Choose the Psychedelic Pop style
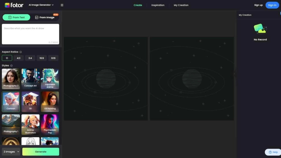Image resolution: width=281 pixels, height=158 pixels. (50, 125)
